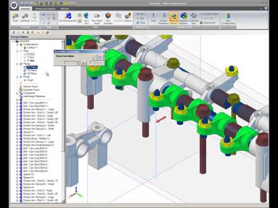Collapse the Planes tree node
This screenshot has height=208, width=278.
17,64
